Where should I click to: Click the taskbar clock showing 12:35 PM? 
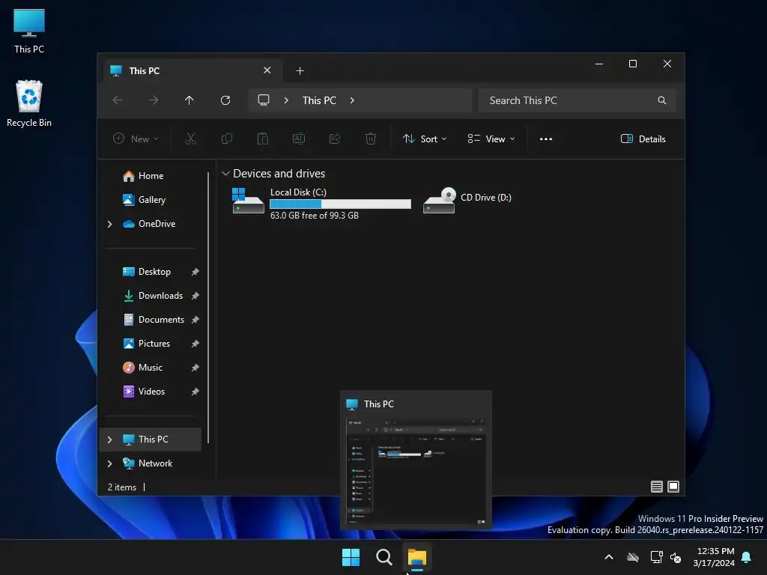point(714,557)
